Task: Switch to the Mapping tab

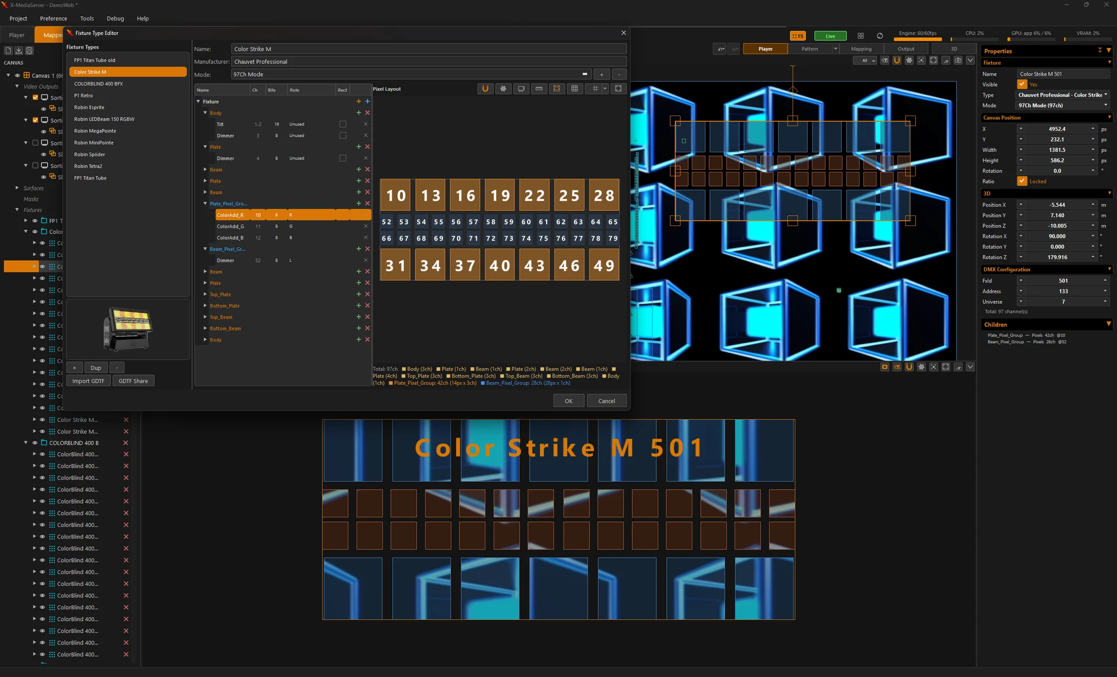Action: [861, 49]
